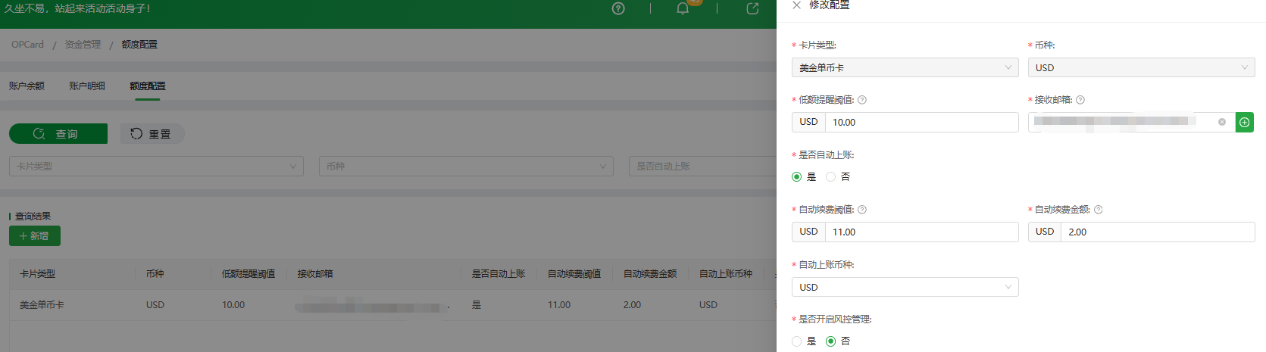Edit the 自动续费金额 amount field 2.00
Viewport: 1266px width, 352px height.
tap(1158, 232)
